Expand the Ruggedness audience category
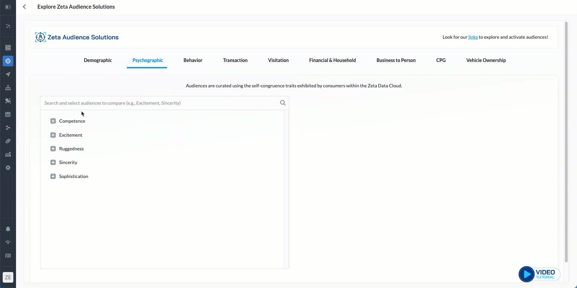Image resolution: width=577 pixels, height=288 pixels. coord(53,149)
